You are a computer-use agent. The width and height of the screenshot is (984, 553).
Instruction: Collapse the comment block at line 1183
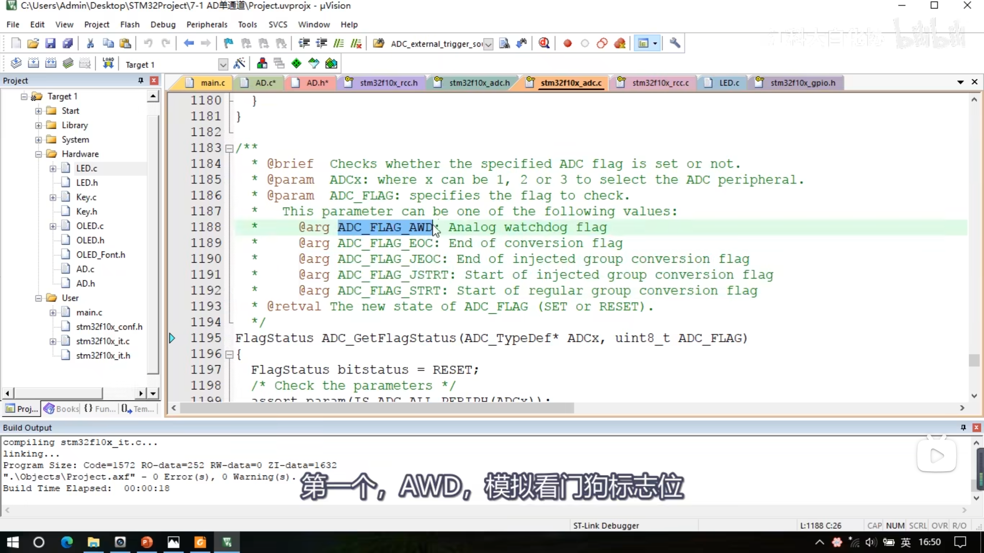[x=229, y=148]
